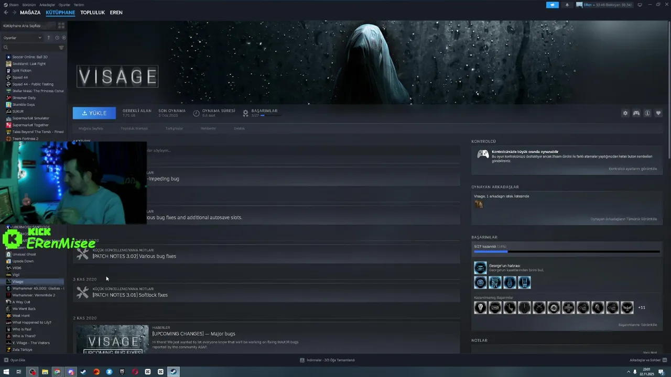Open Steam from Windows taskbar
671x377 pixels.
coord(174,372)
